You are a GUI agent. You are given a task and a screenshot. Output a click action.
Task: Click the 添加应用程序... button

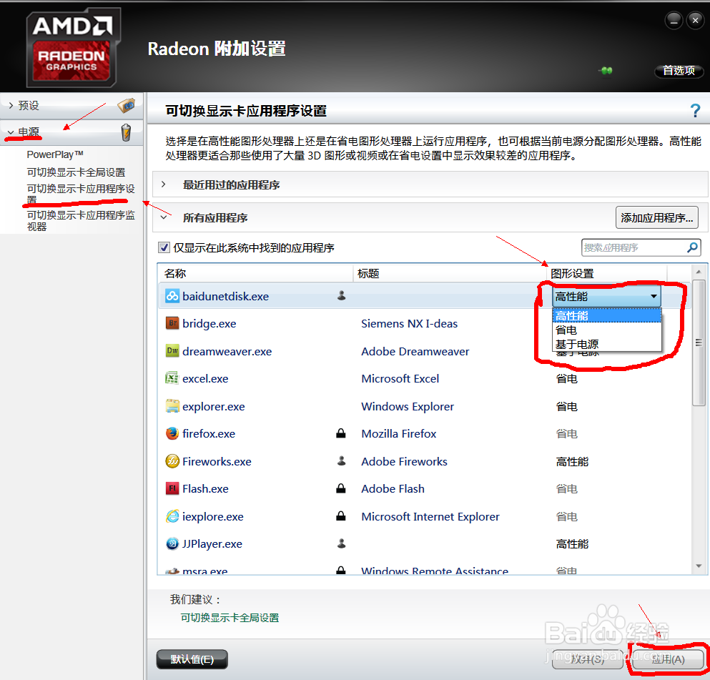(656, 218)
